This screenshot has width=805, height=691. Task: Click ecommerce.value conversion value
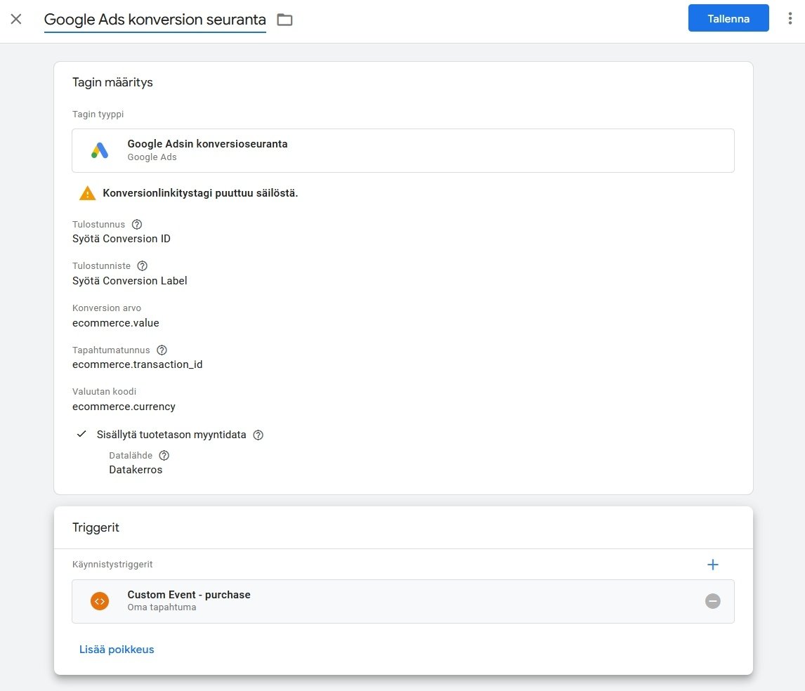[x=115, y=323]
